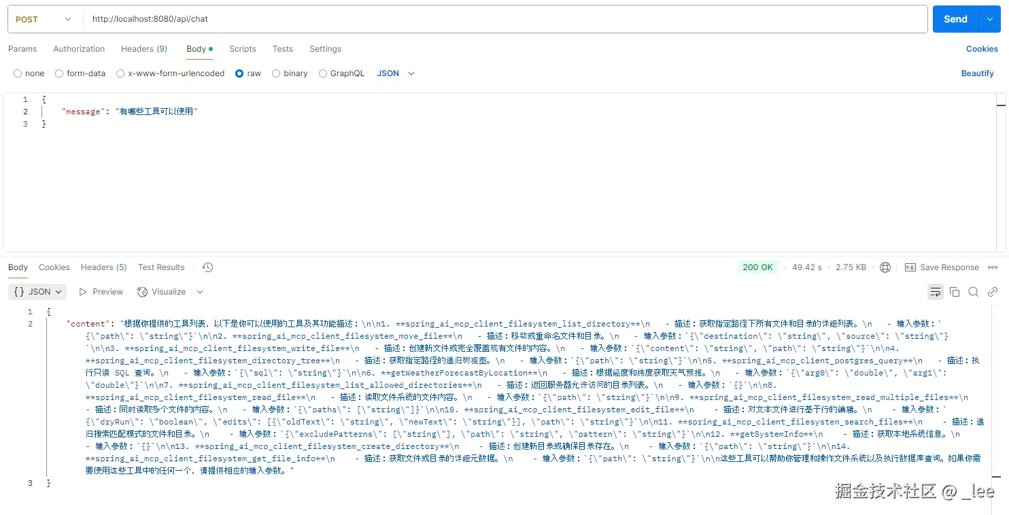Viewport: 1009px width, 515px height.
Task: Open the response format JSON dropdown
Action: [38, 292]
